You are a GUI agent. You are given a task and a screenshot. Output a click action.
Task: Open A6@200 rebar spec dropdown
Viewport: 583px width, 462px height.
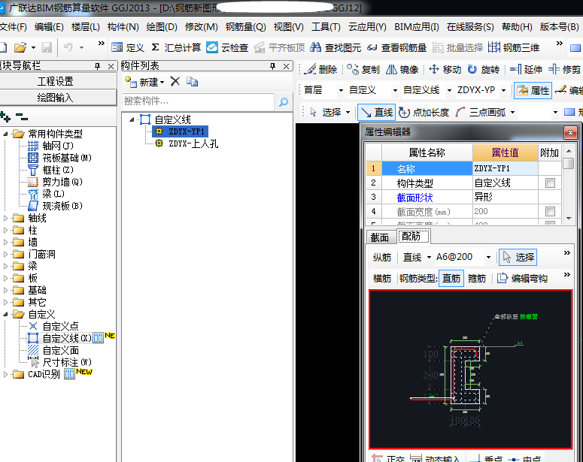point(488,257)
